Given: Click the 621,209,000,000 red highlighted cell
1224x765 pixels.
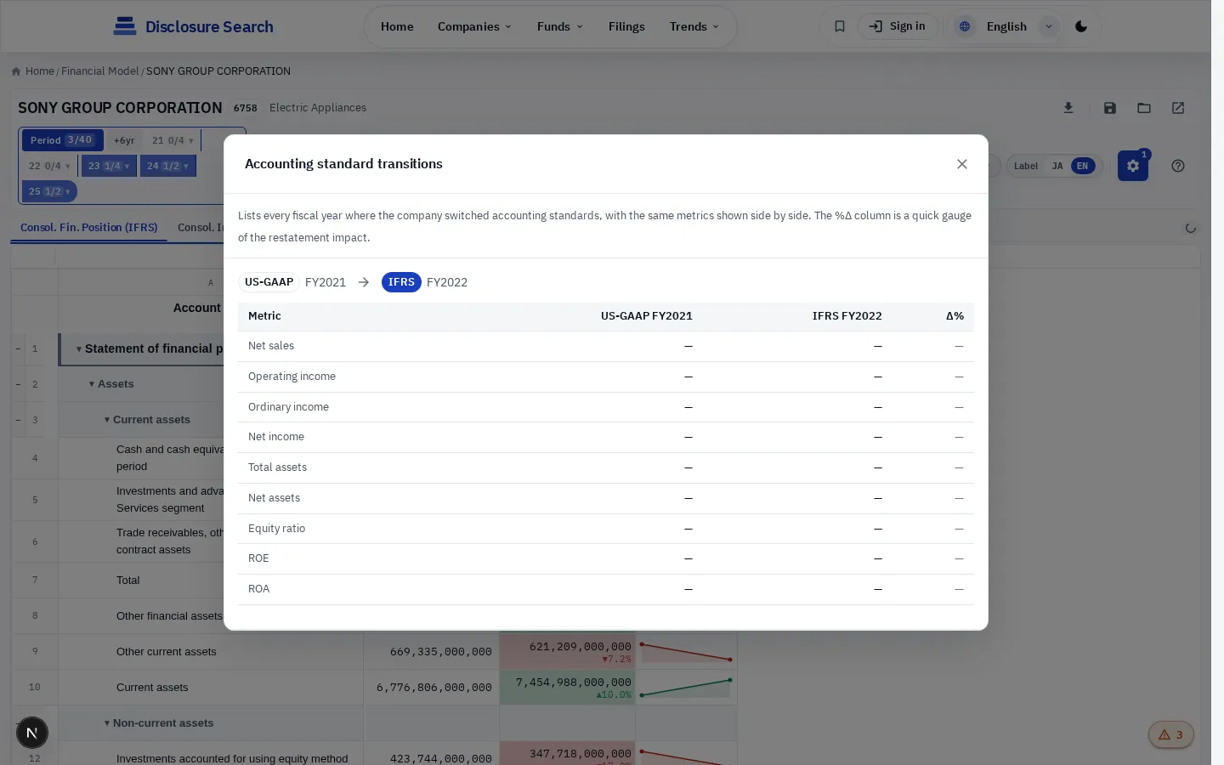Looking at the screenshot, I should click(568, 652).
